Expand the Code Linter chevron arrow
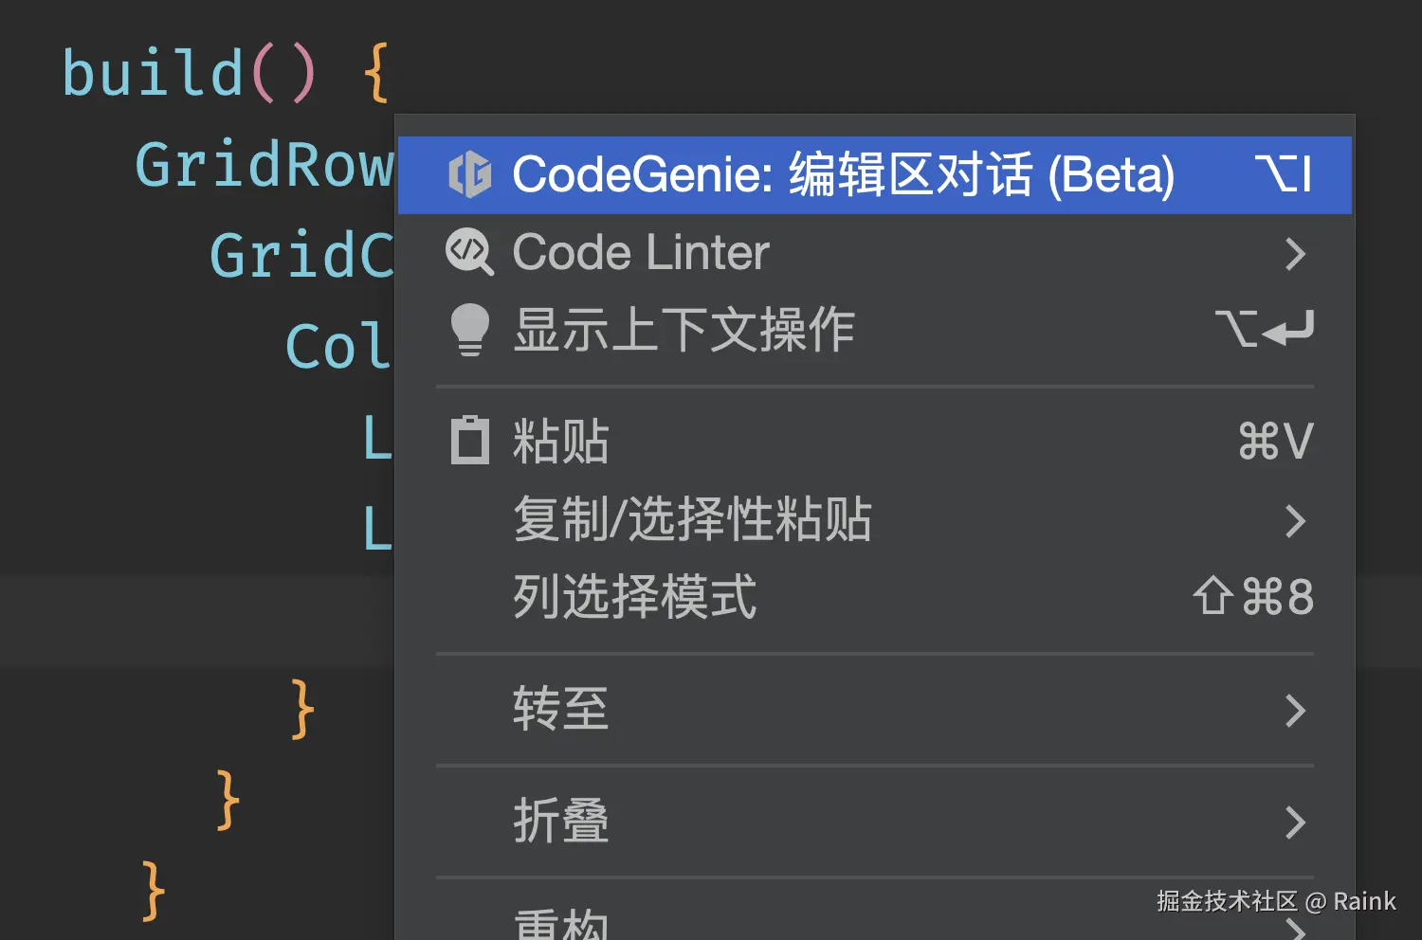Screen dimensions: 1422x940 click(x=1295, y=254)
